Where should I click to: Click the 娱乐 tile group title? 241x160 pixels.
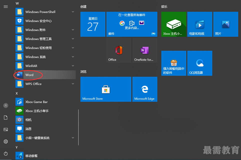tap(164, 6)
